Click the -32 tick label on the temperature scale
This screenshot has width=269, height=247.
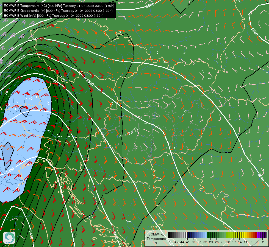pyautogui.click(x=205, y=242)
